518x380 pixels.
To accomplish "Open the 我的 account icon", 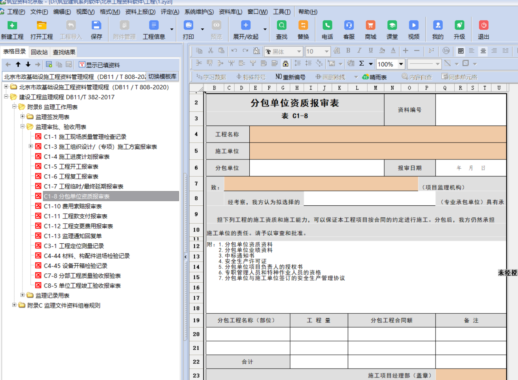I will coord(438,30).
